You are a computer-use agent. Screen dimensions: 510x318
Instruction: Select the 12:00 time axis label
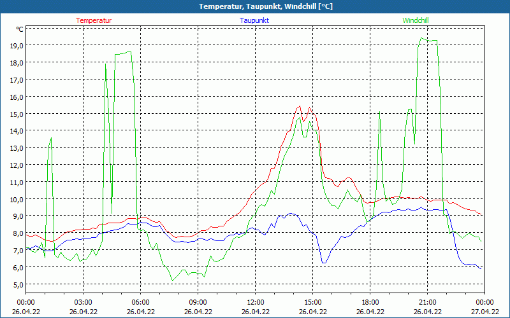[x=255, y=302]
